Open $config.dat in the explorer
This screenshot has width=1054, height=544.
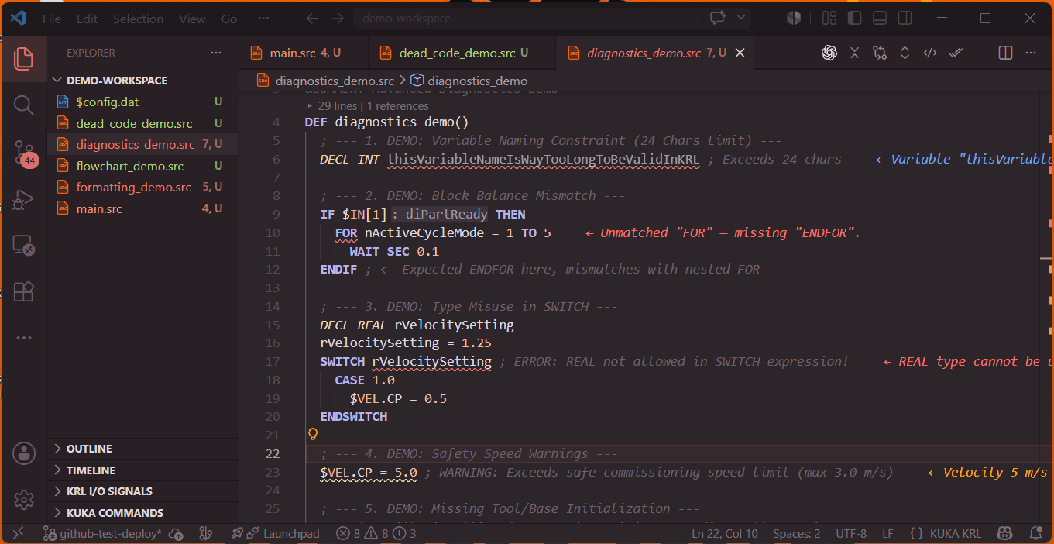[143, 102]
